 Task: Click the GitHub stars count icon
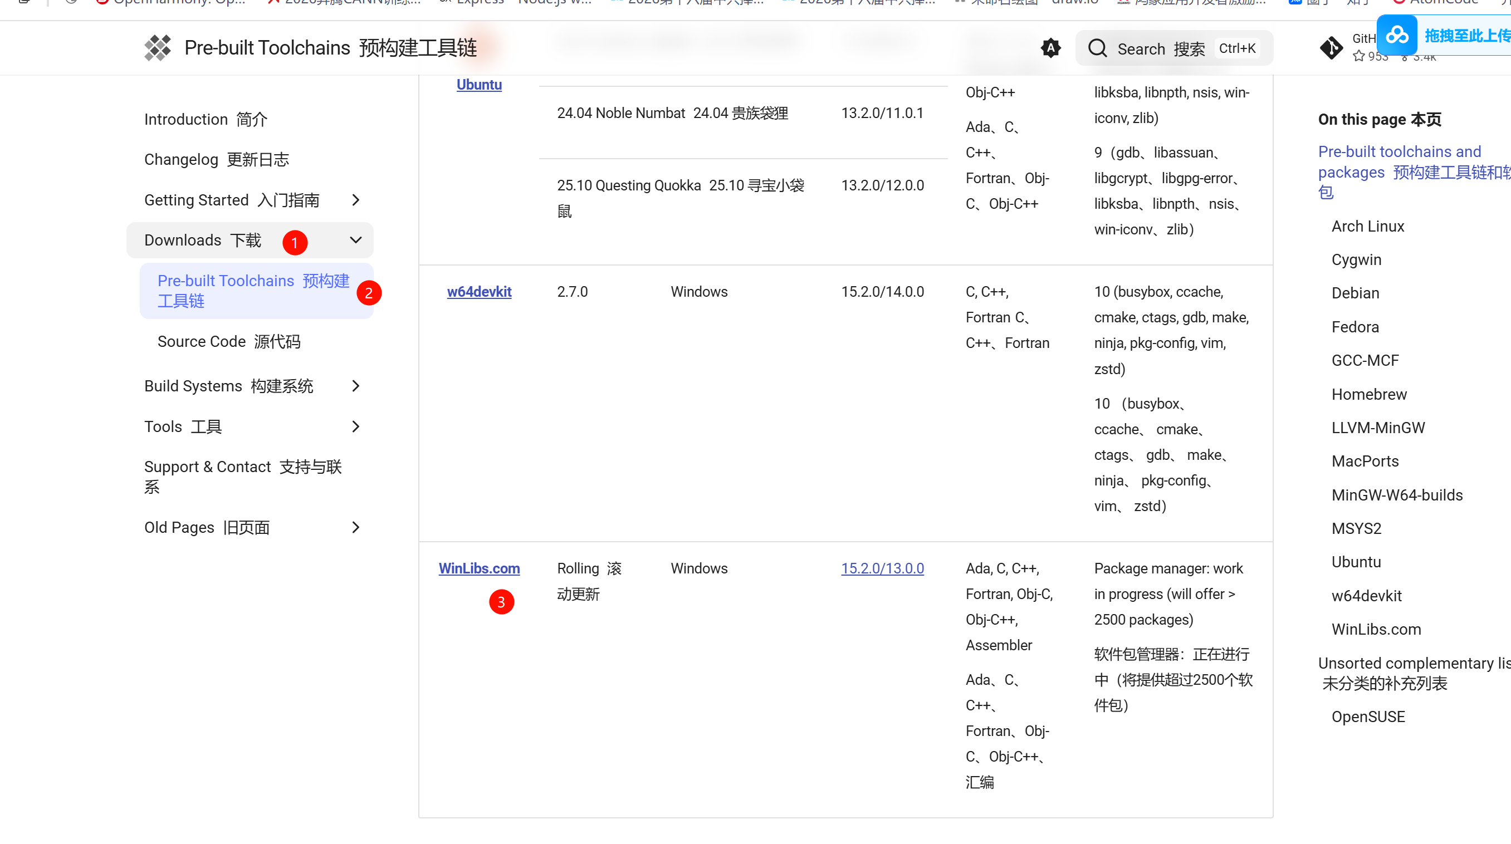click(x=1358, y=56)
